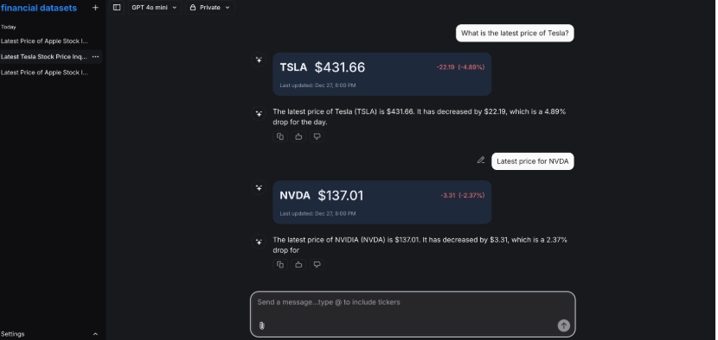The height and width of the screenshot is (340, 718).
Task: Click the financial datasets logo link
Action: (x=39, y=8)
